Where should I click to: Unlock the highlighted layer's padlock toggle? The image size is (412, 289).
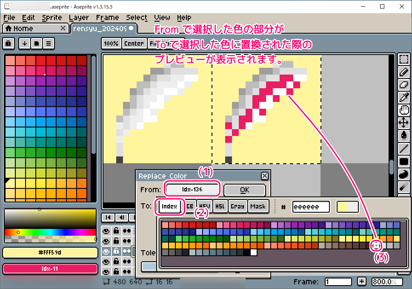116,251
